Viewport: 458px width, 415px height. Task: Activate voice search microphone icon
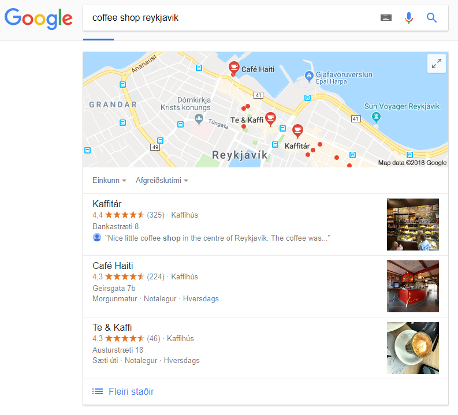pos(409,18)
